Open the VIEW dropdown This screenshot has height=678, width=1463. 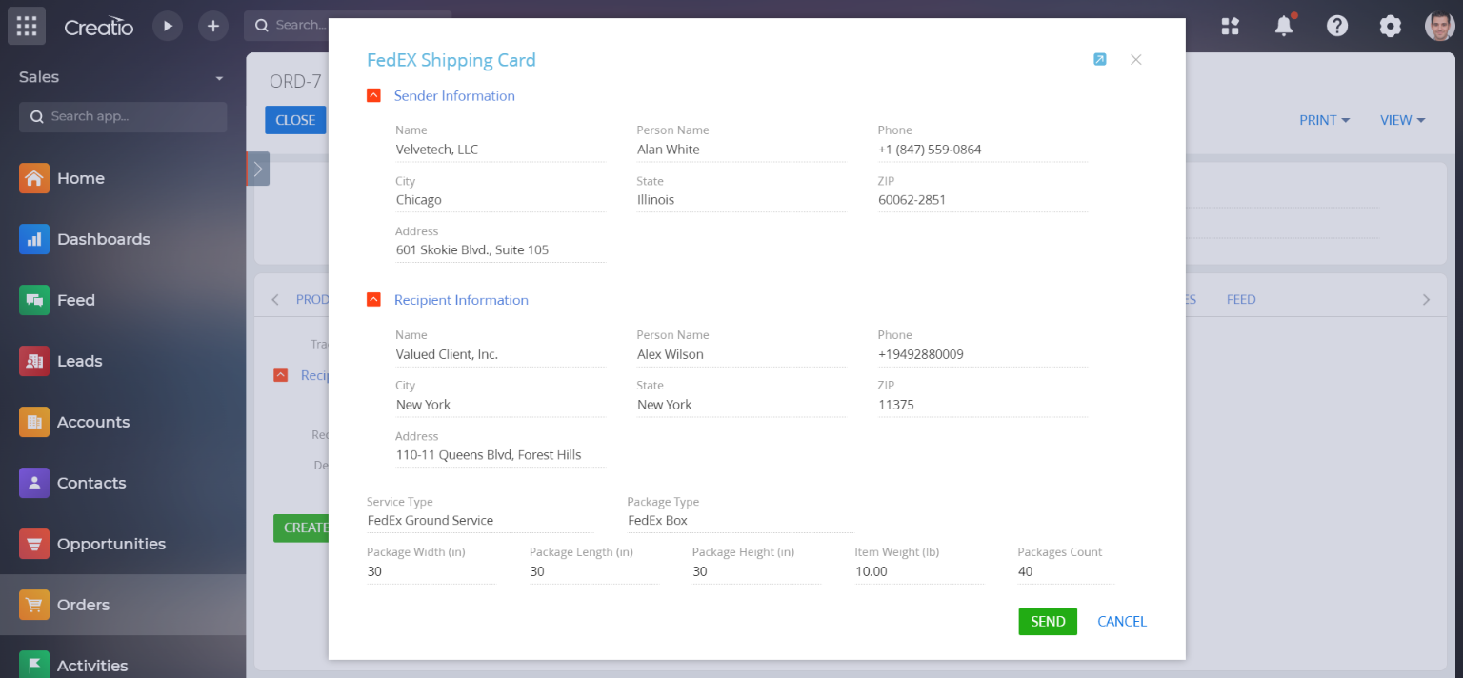pyautogui.click(x=1402, y=120)
